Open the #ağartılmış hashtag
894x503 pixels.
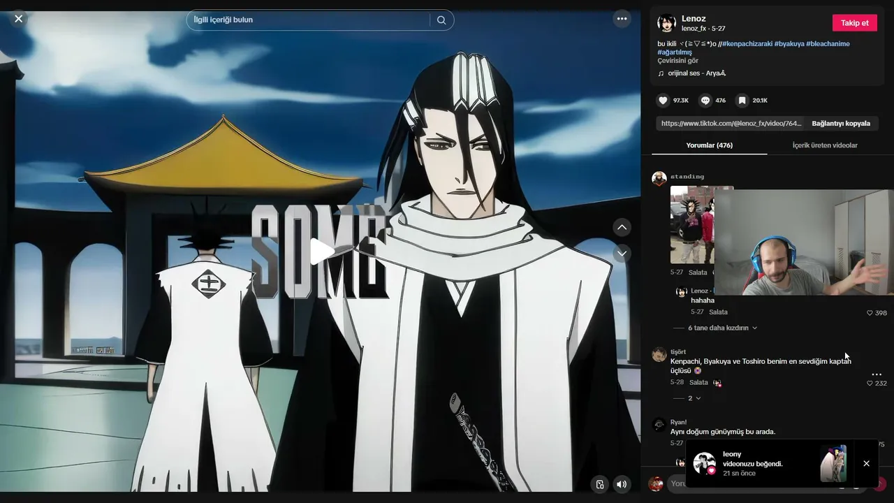coord(675,52)
